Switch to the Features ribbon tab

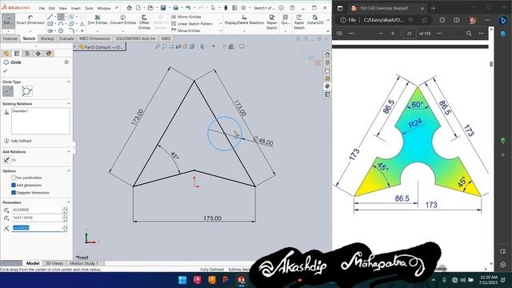(10, 38)
